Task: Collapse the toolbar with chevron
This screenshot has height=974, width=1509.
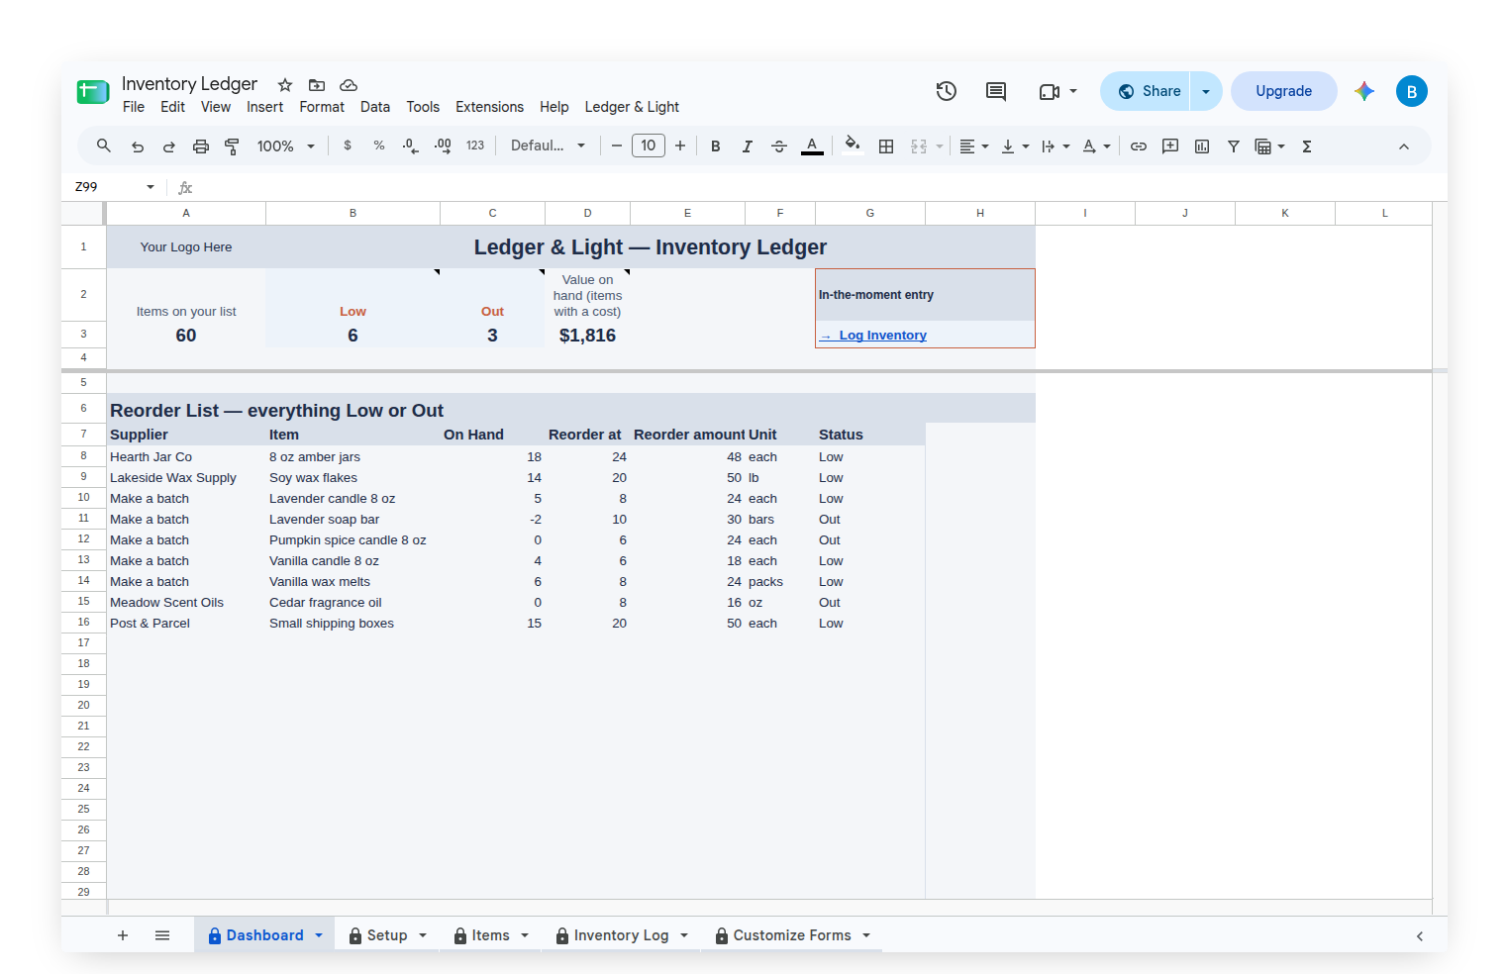Action: [x=1404, y=146]
